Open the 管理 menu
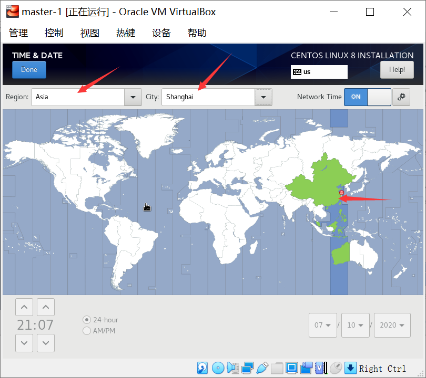Viewport: 426px width, 378px height. 18,33
